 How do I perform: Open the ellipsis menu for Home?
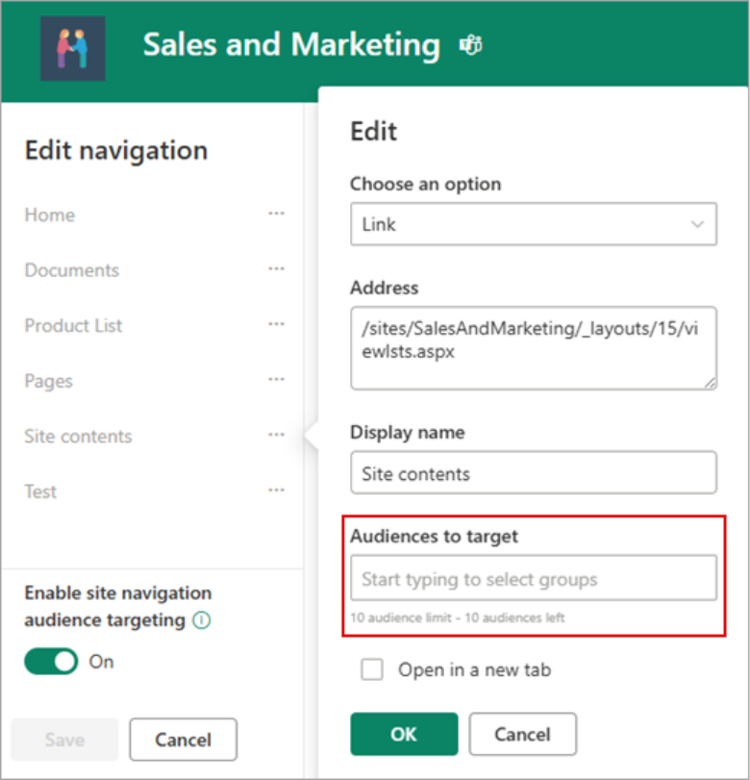pyautogui.click(x=276, y=214)
